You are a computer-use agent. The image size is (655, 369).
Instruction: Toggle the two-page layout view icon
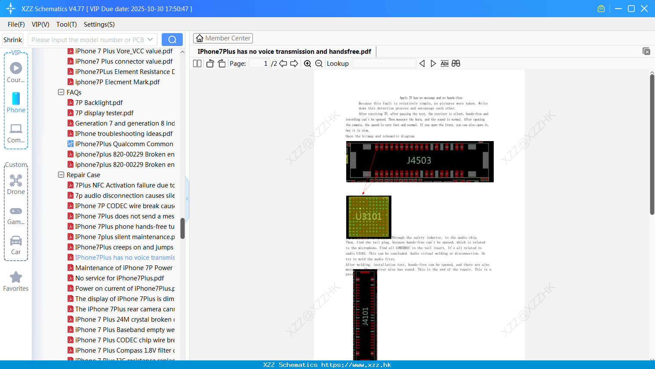197,63
